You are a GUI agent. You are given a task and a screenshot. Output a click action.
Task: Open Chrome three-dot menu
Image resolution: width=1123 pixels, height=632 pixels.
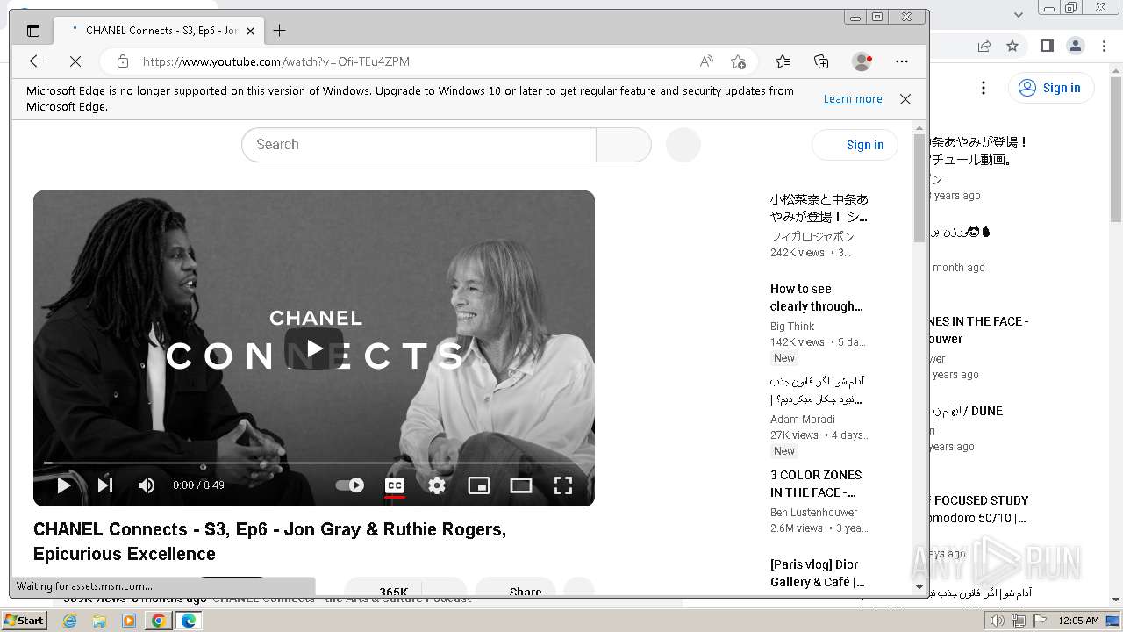(x=1105, y=46)
